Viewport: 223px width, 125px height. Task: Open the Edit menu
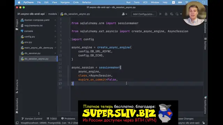coord(46,2)
